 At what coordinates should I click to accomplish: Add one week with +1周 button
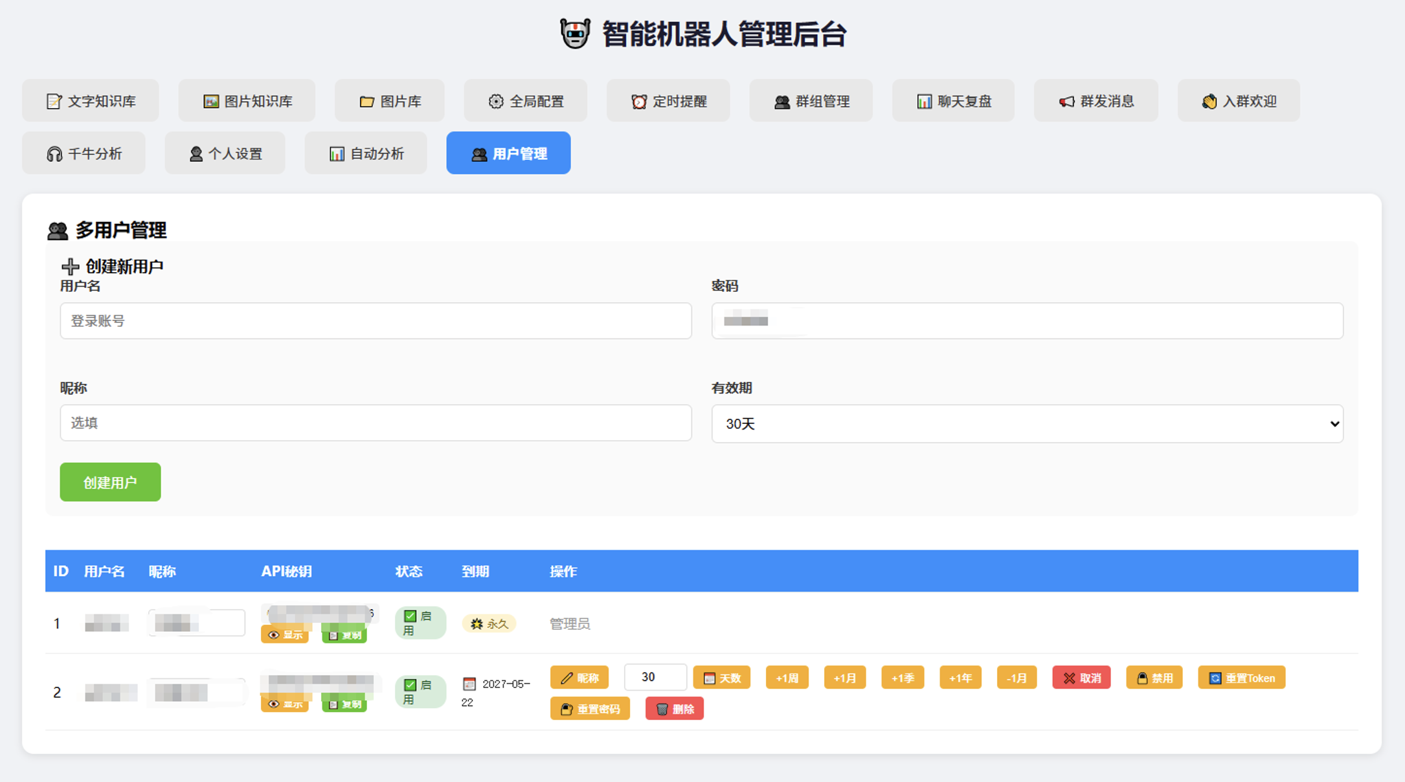(x=787, y=678)
